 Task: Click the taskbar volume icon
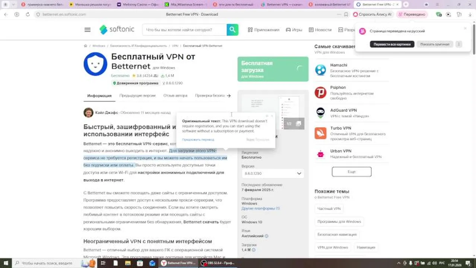[x=435, y=263]
